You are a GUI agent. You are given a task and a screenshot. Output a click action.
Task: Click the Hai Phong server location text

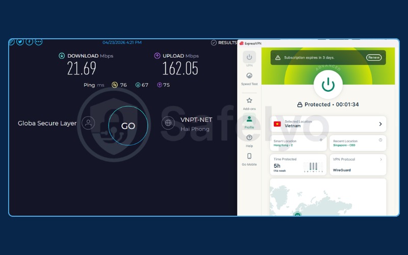195,129
